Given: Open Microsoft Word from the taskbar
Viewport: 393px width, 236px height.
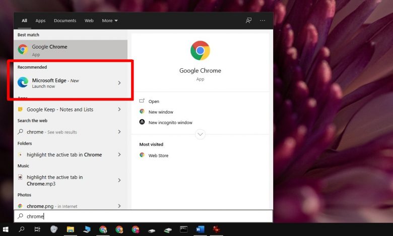Looking at the screenshot, I should [200, 229].
